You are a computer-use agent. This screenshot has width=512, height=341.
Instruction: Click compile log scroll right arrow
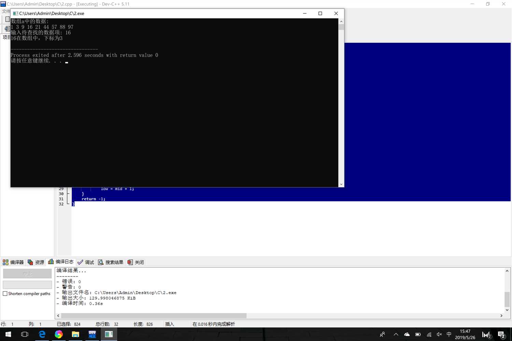501,316
